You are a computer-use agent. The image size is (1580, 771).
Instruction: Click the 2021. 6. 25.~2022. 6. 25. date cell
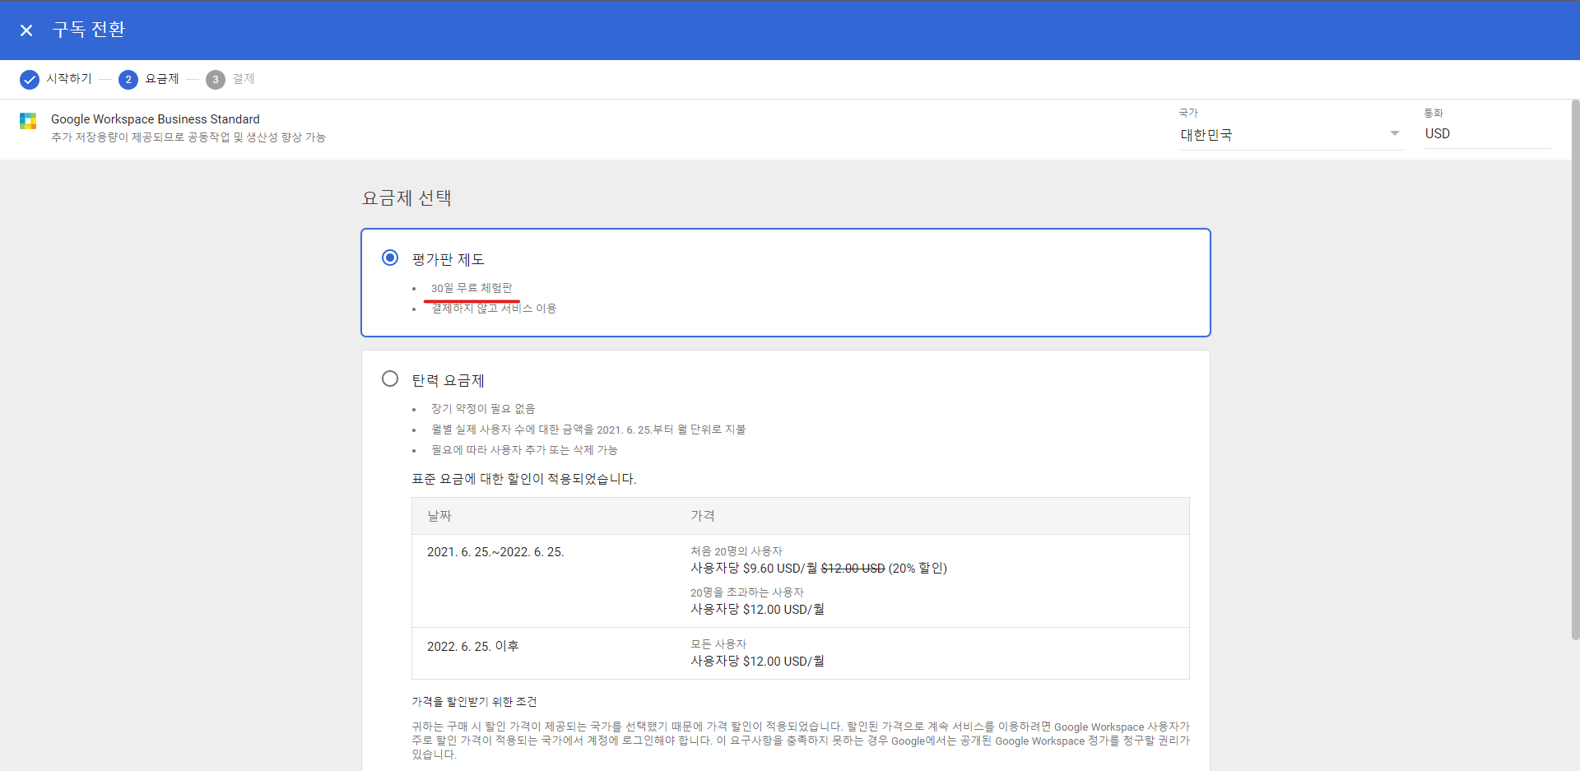click(495, 552)
